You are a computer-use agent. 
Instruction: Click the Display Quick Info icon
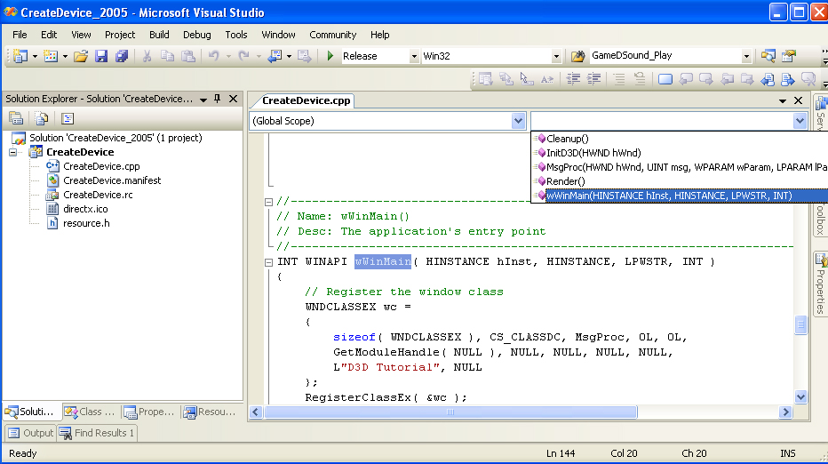click(527, 79)
